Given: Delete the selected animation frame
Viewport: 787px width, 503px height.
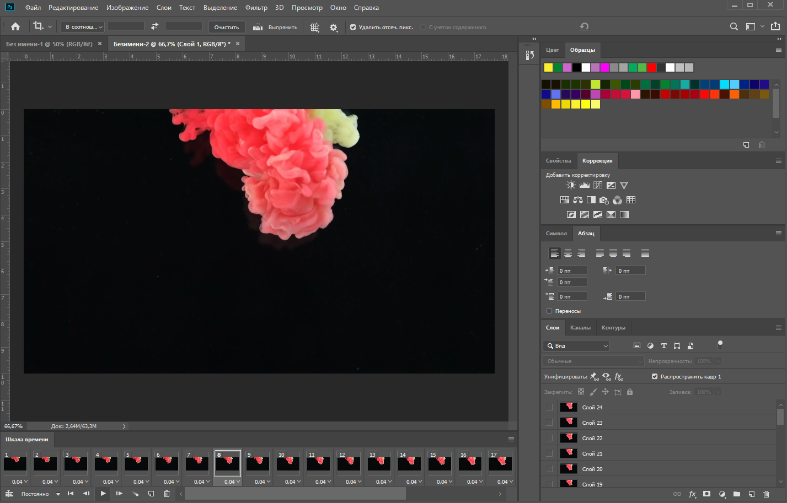Looking at the screenshot, I should tap(167, 494).
